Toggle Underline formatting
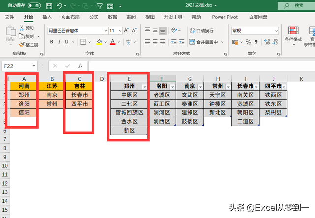 tap(67, 42)
